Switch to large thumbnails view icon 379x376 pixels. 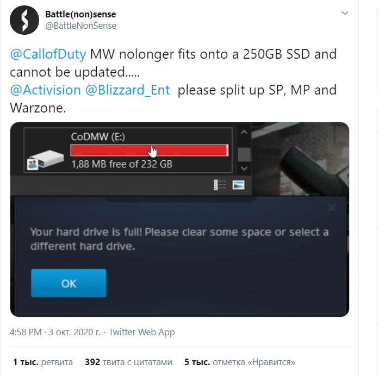(238, 185)
